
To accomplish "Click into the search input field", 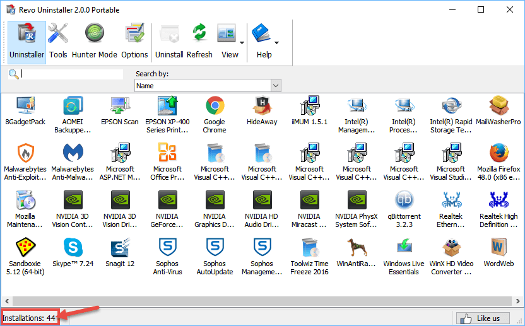I will 72,74.
